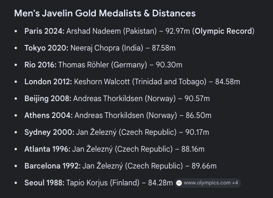This screenshot has height=198, width=273.
Task: Click the Athens 2004 label
Action: click(48, 115)
